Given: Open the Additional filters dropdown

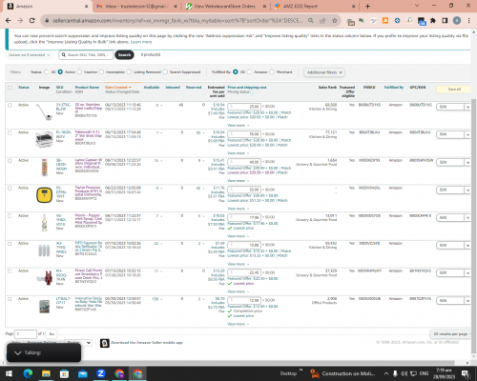Looking at the screenshot, I should [324, 72].
